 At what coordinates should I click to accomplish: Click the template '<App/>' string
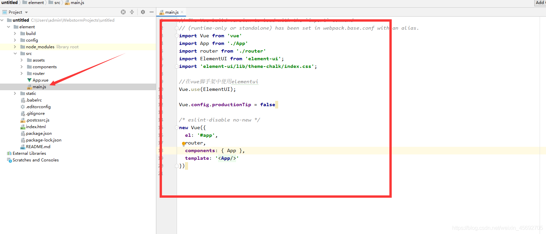227,158
